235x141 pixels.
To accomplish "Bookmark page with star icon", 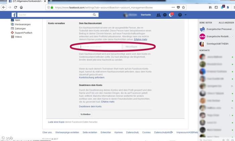I will pos(183,7).
